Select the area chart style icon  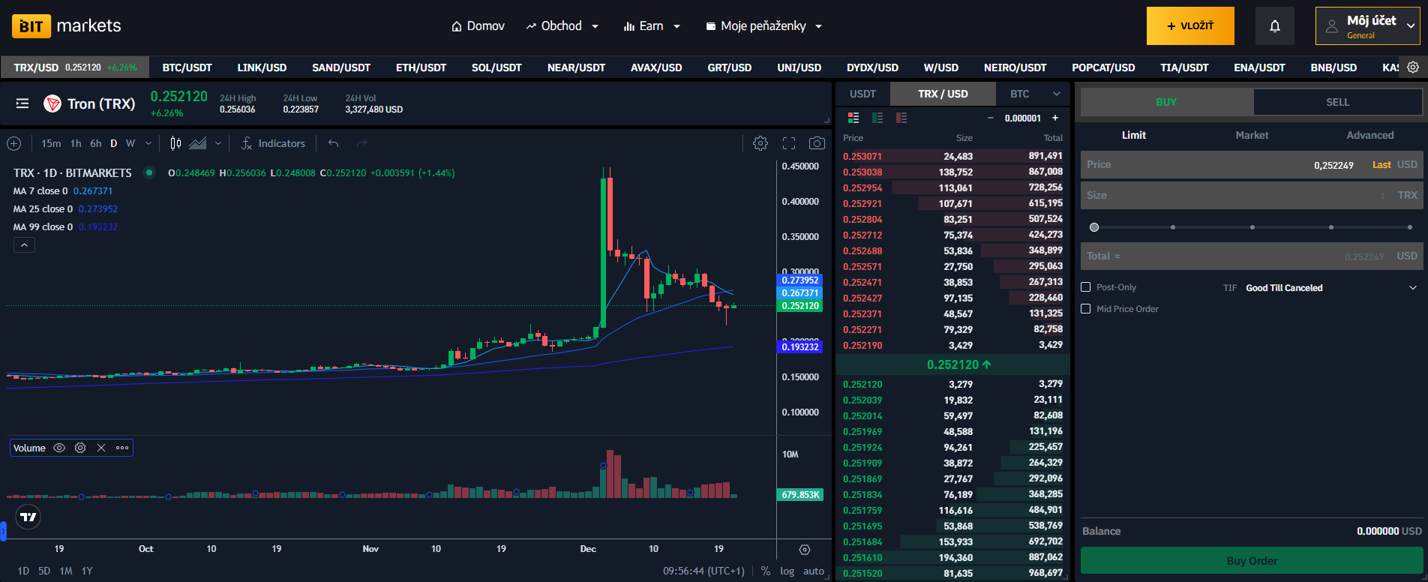pyautogui.click(x=198, y=143)
